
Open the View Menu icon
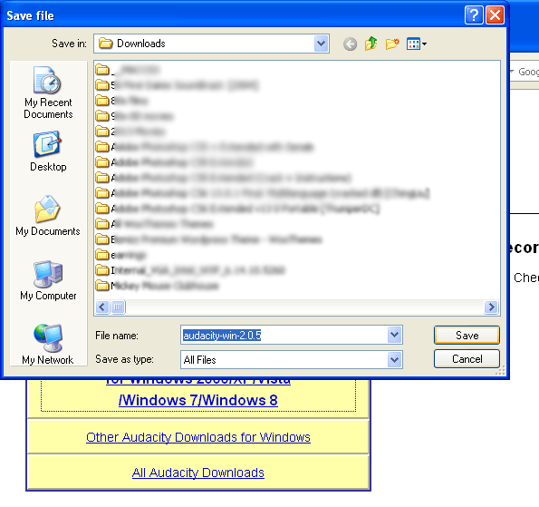click(417, 44)
